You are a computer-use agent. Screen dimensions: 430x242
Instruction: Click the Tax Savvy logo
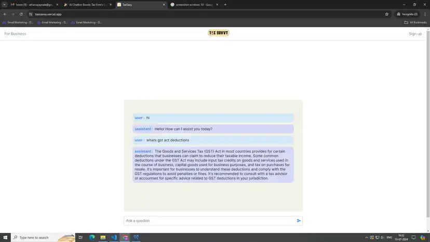click(x=218, y=33)
